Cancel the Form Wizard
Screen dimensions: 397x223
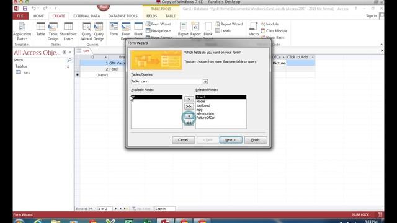[183, 140]
